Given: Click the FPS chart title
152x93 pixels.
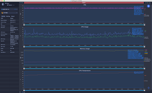Looking at the screenshot, I should (85, 5).
